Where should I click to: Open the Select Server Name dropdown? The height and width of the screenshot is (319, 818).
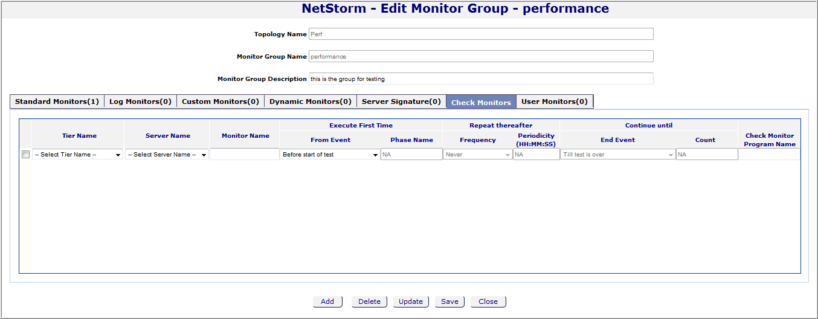(x=167, y=155)
